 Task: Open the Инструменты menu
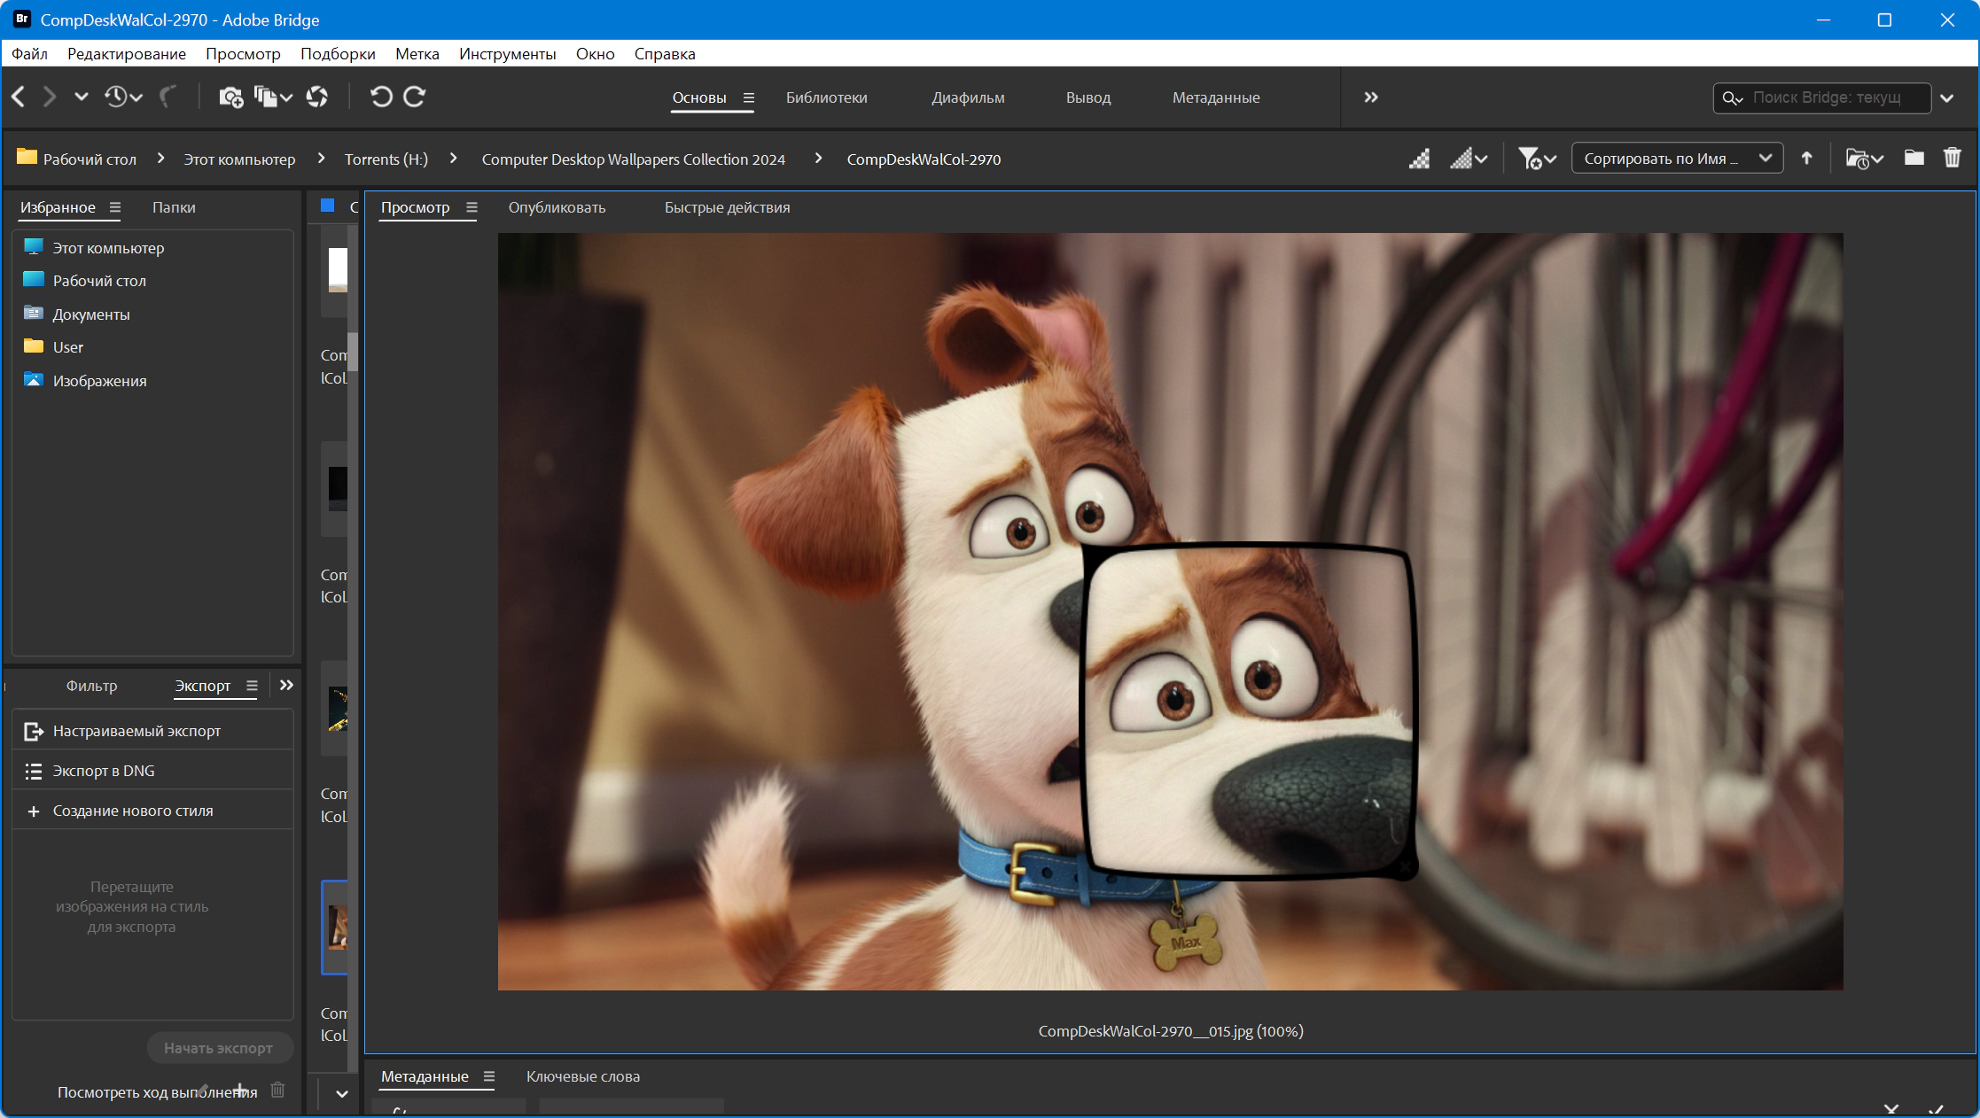pyautogui.click(x=507, y=54)
